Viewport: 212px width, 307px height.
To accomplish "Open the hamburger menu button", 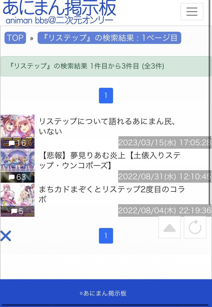I will pos(192,12).
